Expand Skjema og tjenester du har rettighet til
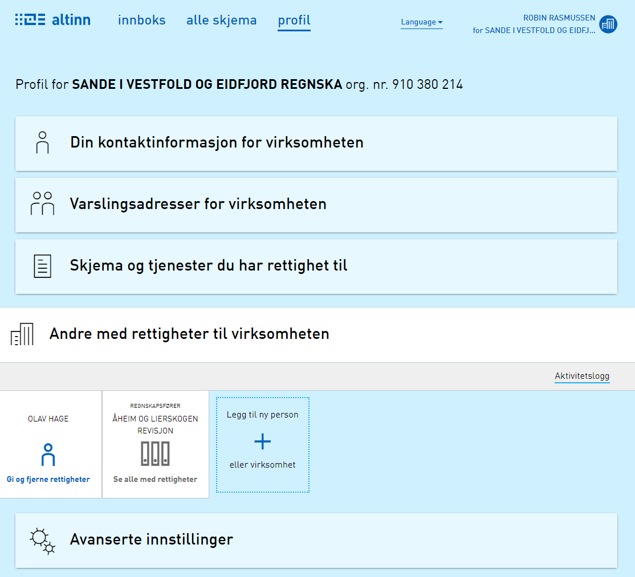 coord(316,266)
